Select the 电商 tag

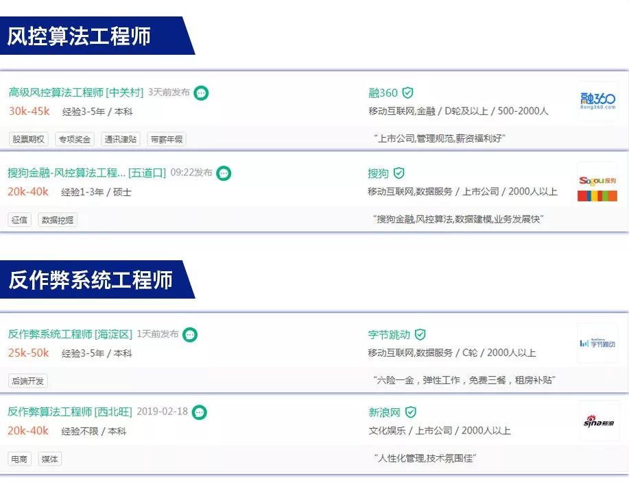(19, 459)
